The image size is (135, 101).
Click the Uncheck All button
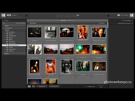(54, 86)
